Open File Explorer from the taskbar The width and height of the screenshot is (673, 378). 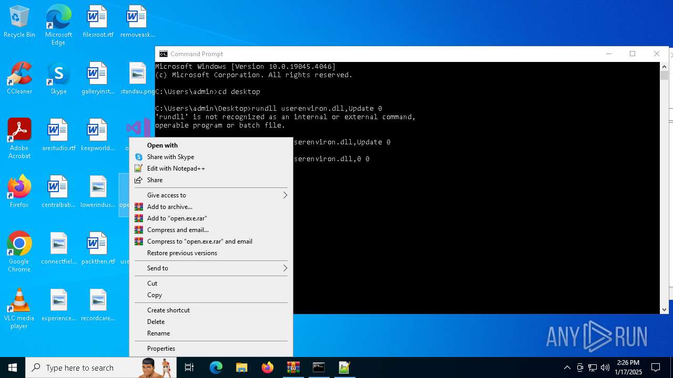pos(242,367)
